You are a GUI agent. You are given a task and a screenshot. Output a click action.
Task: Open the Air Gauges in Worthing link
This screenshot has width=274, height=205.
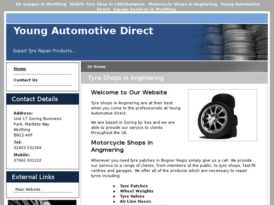41,4
